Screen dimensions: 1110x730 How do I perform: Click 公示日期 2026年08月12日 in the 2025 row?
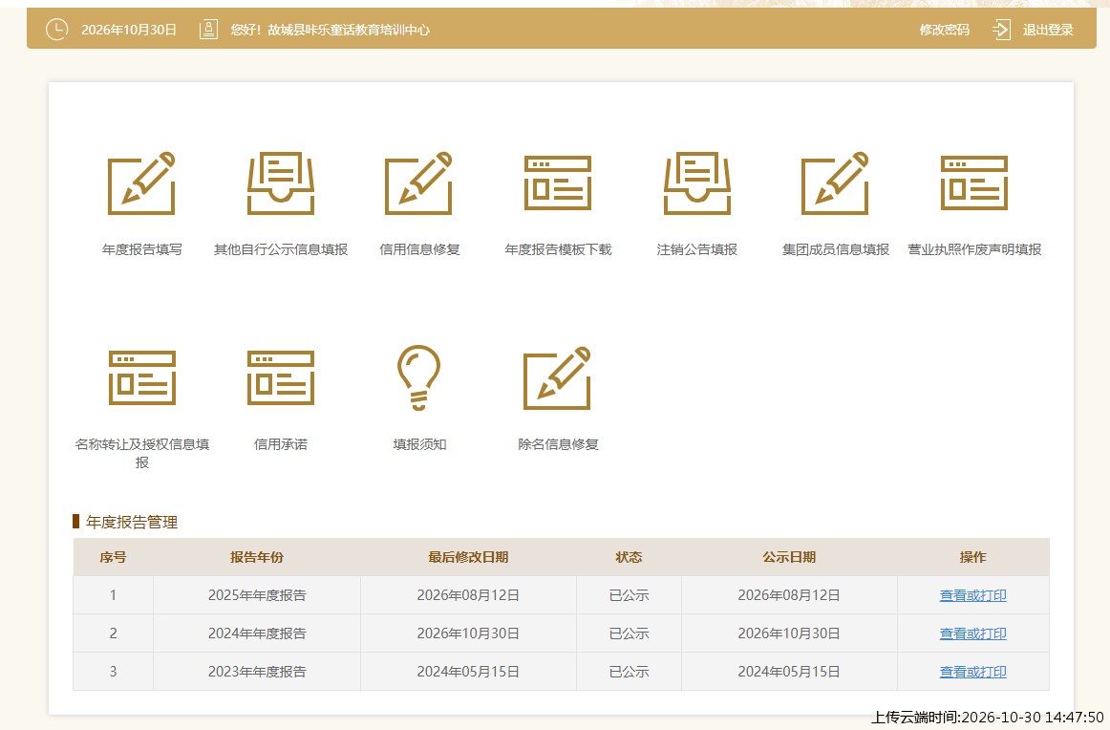(x=789, y=595)
